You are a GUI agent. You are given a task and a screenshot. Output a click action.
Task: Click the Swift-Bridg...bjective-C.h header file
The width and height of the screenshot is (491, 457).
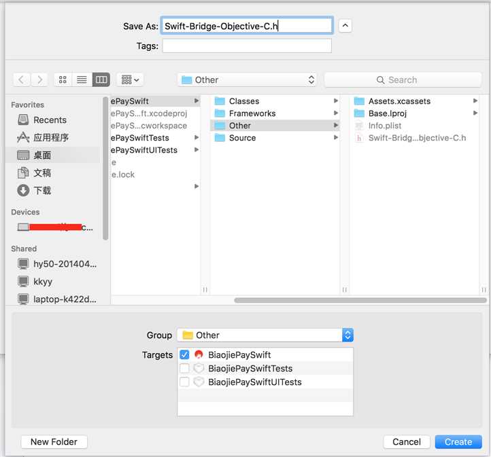(x=415, y=138)
